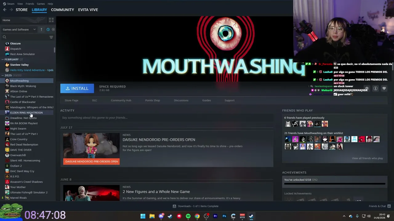Open the taskbar volume control
This screenshot has height=221, width=394.
pyautogui.click(x=369, y=216)
